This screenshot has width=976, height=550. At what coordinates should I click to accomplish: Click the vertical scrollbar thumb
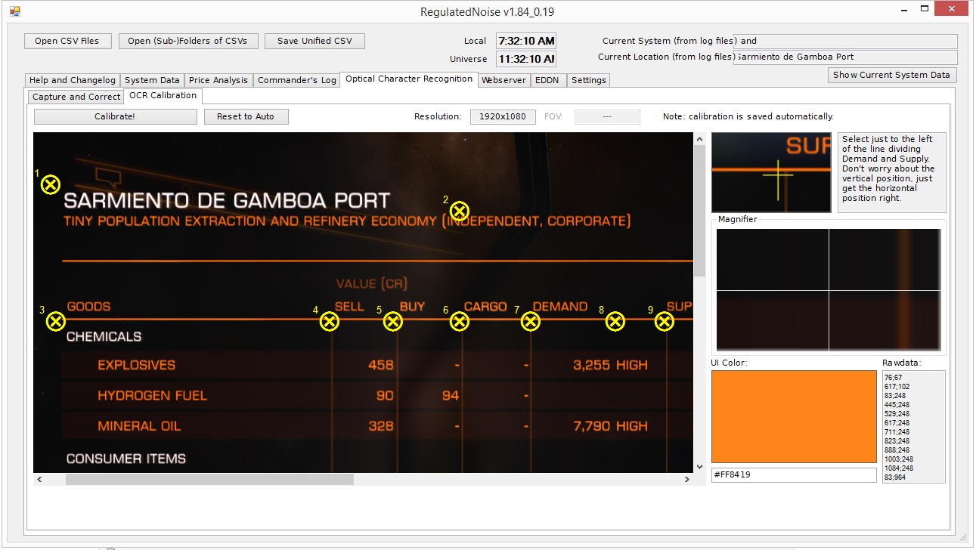(x=699, y=211)
